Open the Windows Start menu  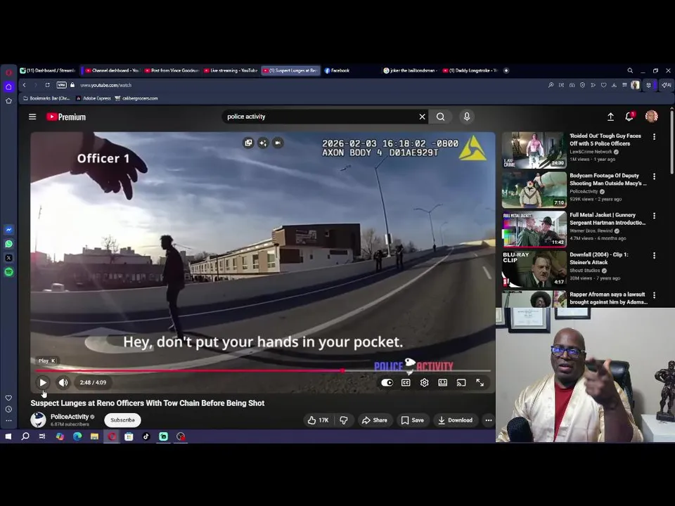[x=8, y=436]
